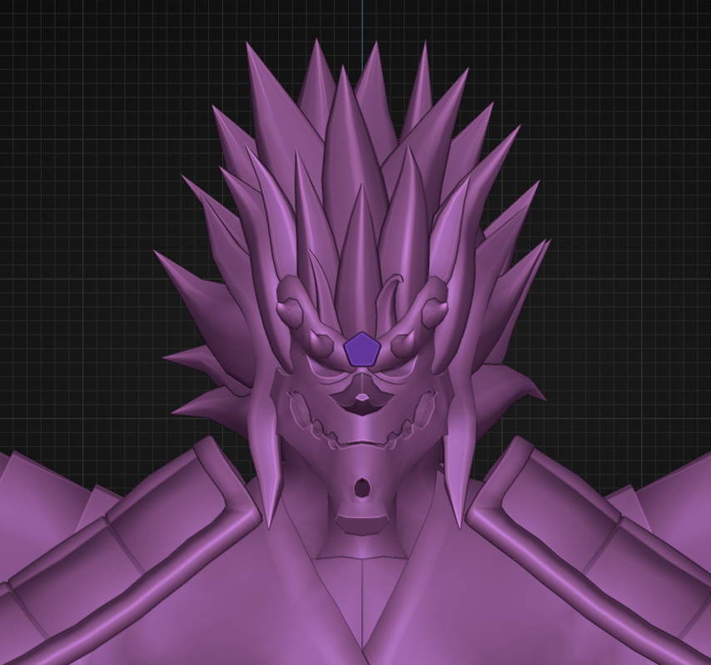Image resolution: width=711 pixels, height=665 pixels.
Task: Select the blue pentagon gem on forehead
Action: click(361, 349)
